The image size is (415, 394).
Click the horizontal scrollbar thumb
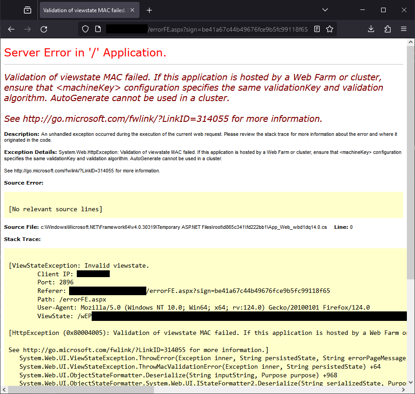81,390
